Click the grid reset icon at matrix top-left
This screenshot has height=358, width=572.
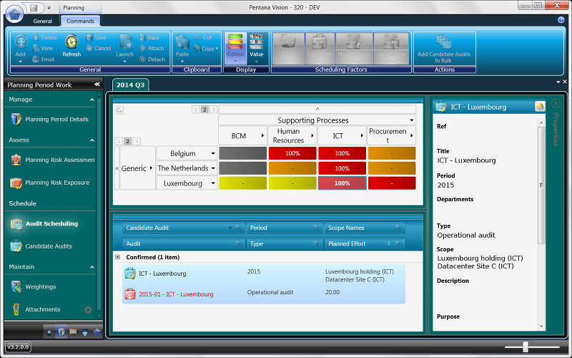click(119, 110)
